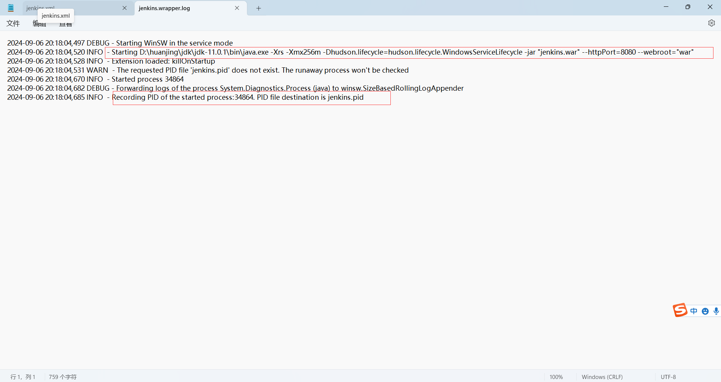Click UTF-8 encoding indicator
Screen dimensions: 721x382
point(668,377)
